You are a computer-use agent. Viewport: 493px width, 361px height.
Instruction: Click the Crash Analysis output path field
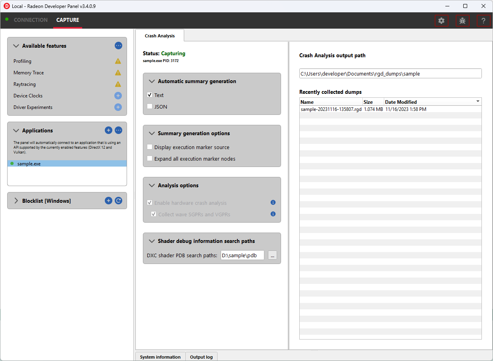(390, 74)
